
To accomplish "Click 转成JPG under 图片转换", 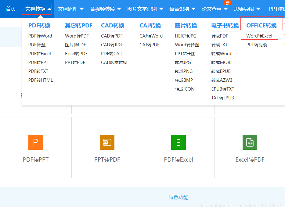I will point(183,63).
